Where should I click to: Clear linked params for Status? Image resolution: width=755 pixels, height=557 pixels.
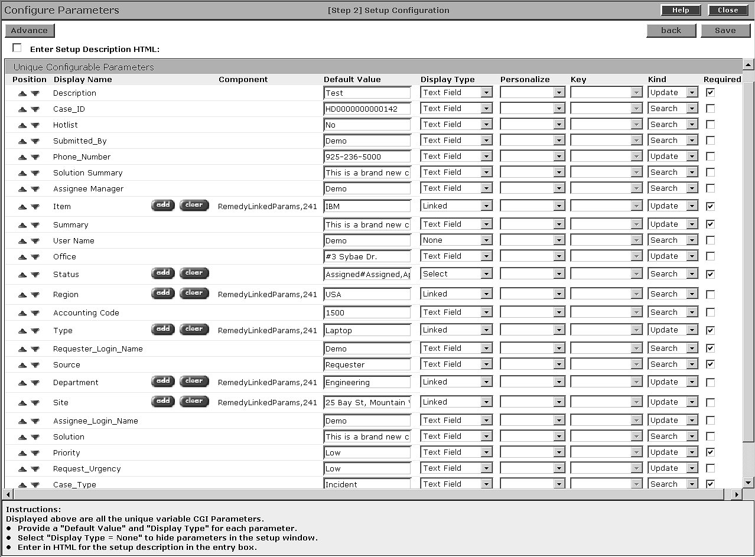194,273
